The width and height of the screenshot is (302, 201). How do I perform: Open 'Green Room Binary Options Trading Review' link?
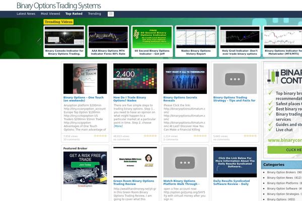click(134, 182)
